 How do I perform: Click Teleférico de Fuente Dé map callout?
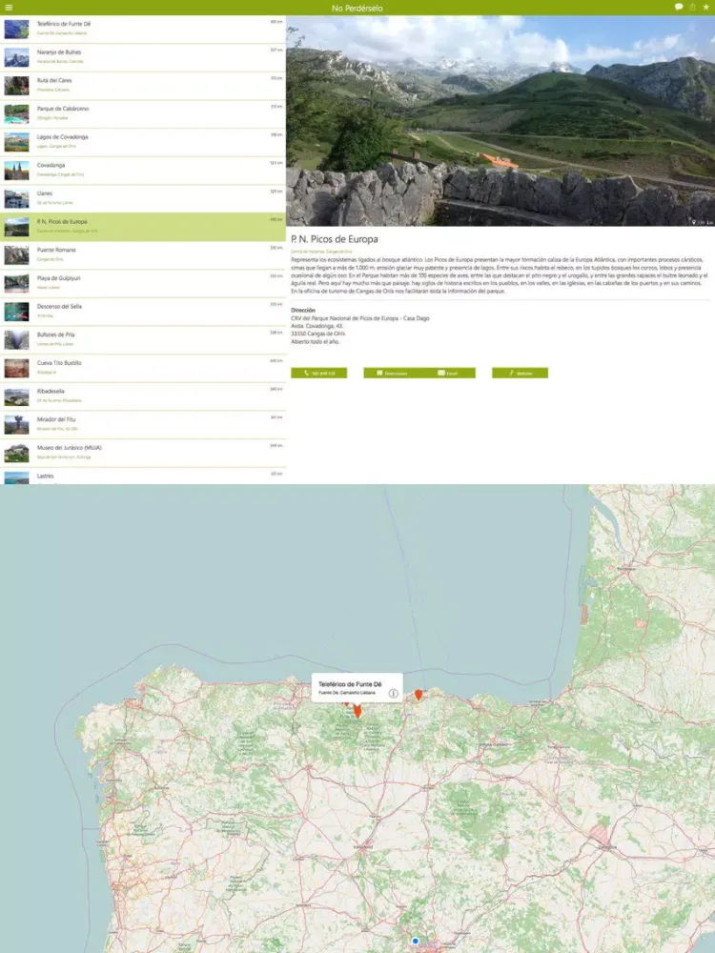tap(357, 687)
